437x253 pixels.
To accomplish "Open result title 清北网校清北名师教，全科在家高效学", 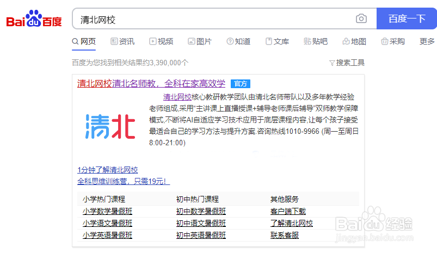I will point(151,83).
